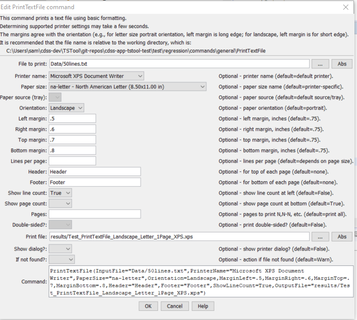
Task: Open the Paper source (tray) dropdown
Action: point(55,97)
